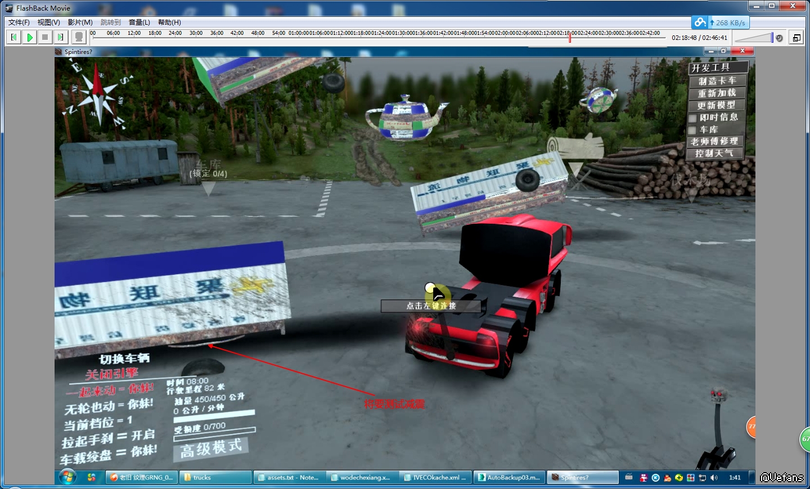Toggle the full-screen window icon
This screenshot has height=489, width=810.
pos(796,38)
